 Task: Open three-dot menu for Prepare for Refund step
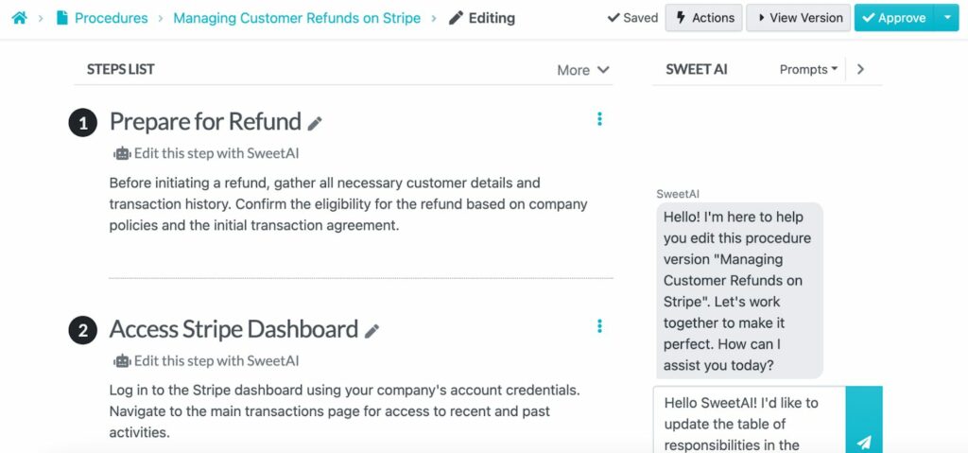[599, 119]
